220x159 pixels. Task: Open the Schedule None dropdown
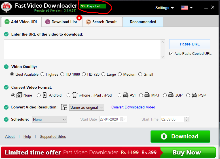pyautogui.click(x=49, y=119)
